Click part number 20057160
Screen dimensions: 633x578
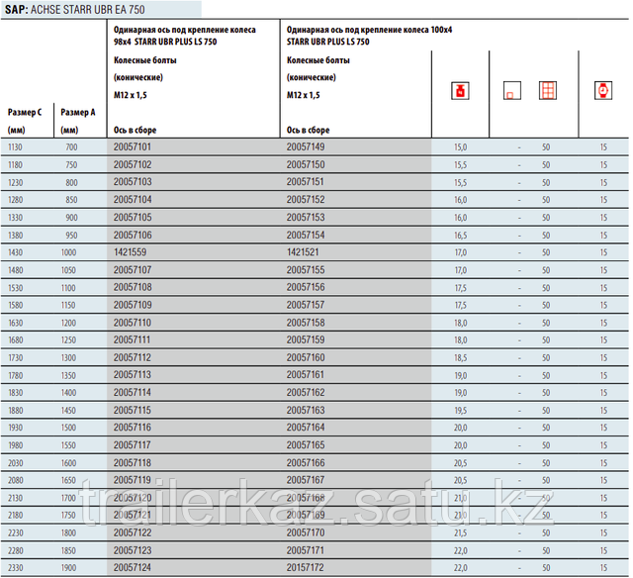[x=306, y=358]
